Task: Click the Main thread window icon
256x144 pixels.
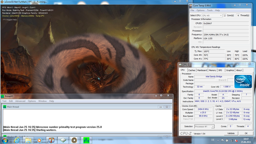Action: pyautogui.click(x=4, y=107)
